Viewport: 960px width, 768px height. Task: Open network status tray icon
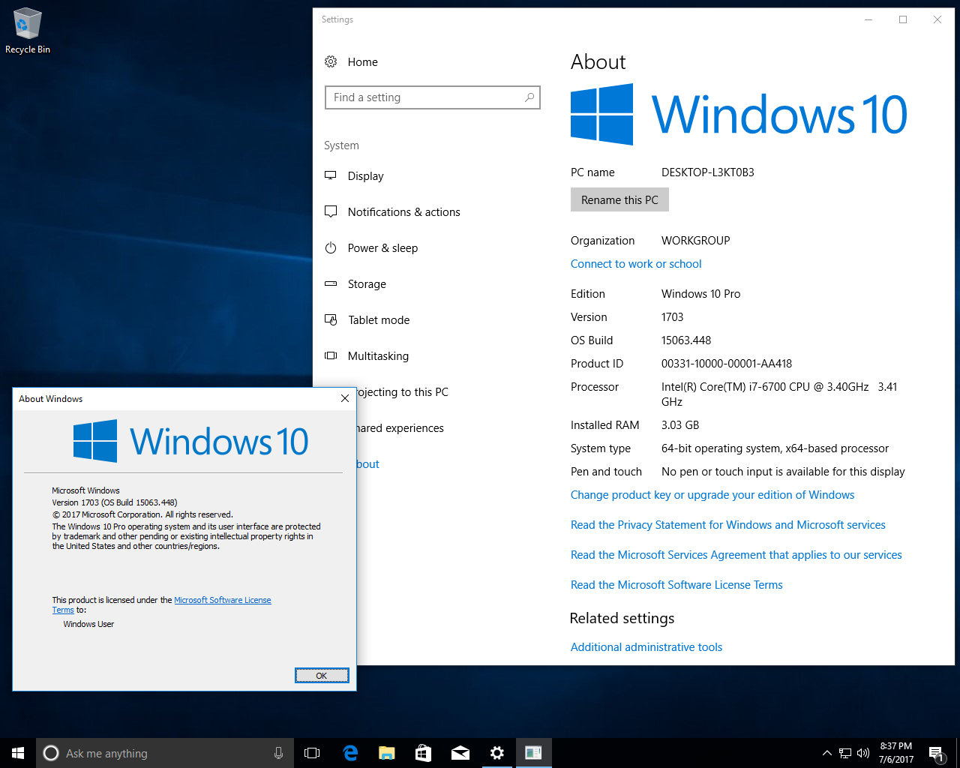[845, 753]
